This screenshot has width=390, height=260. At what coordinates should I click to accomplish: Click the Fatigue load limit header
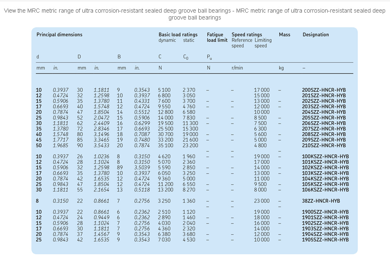tap(217, 37)
